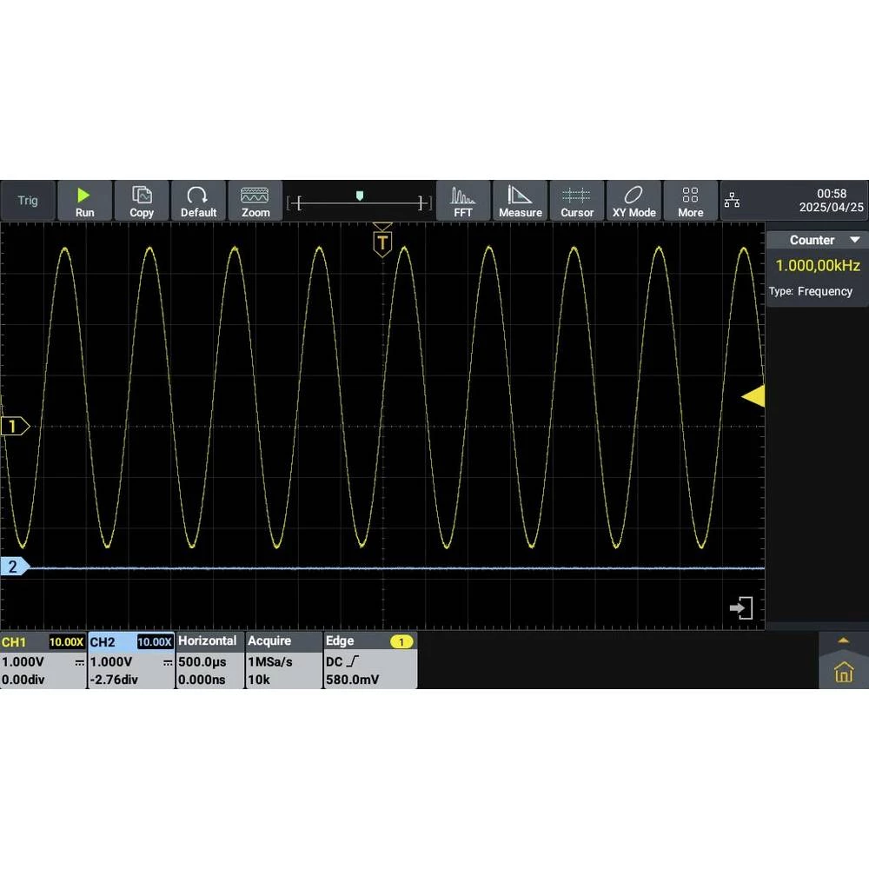Open the Measure menu

click(520, 201)
